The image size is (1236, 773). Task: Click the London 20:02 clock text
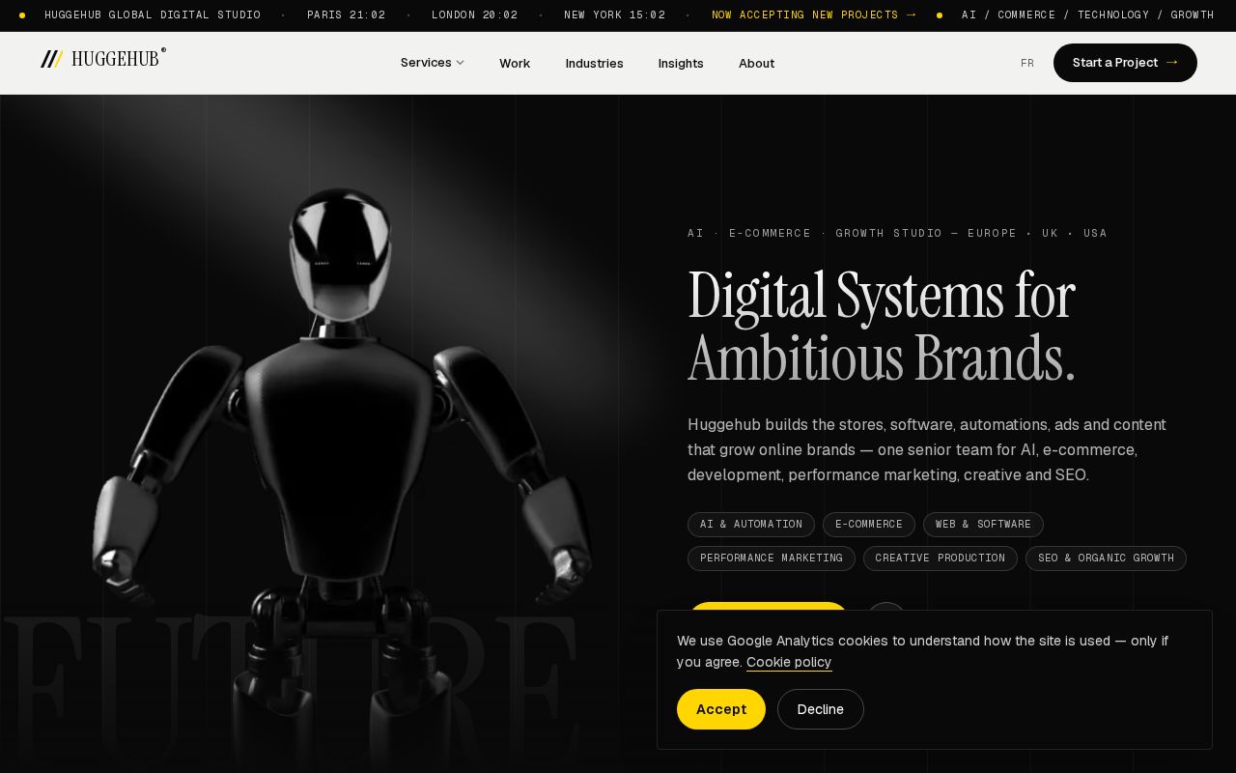tap(475, 15)
